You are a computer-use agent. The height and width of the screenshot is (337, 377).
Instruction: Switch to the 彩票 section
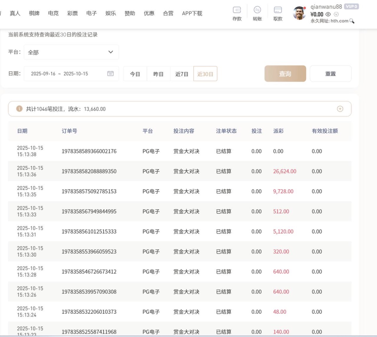(72, 13)
